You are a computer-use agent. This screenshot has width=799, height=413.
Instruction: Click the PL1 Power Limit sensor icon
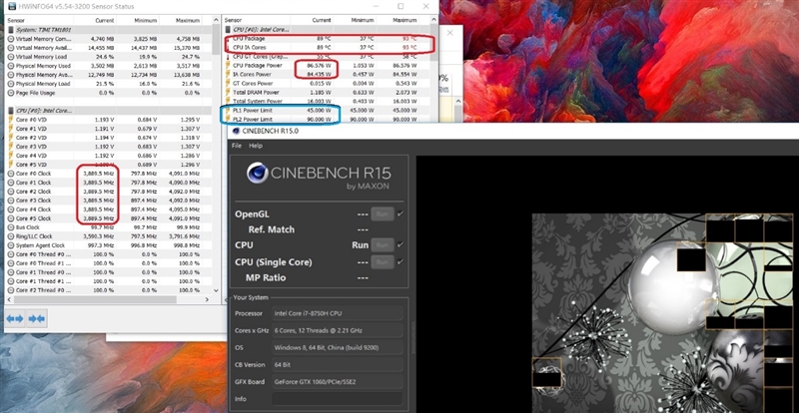(226, 109)
